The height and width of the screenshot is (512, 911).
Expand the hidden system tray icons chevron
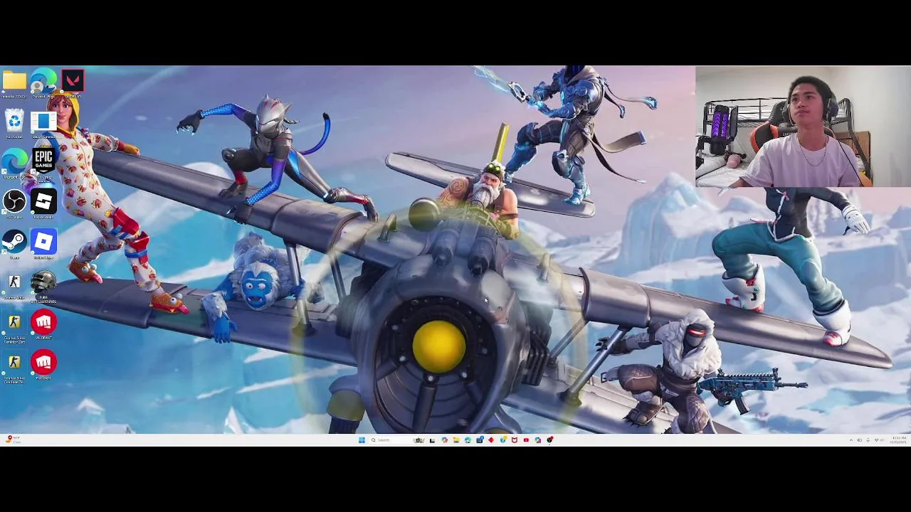click(x=851, y=440)
